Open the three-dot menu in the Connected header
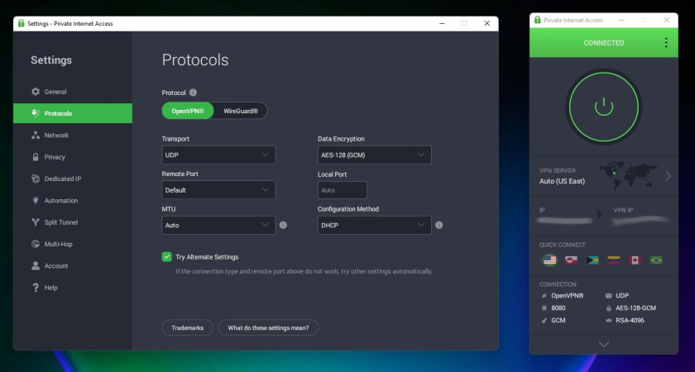The width and height of the screenshot is (695, 372). [x=665, y=43]
